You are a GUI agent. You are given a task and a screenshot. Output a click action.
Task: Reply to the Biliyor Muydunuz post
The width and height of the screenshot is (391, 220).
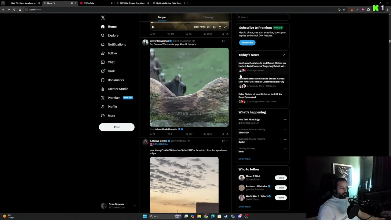tap(152, 134)
